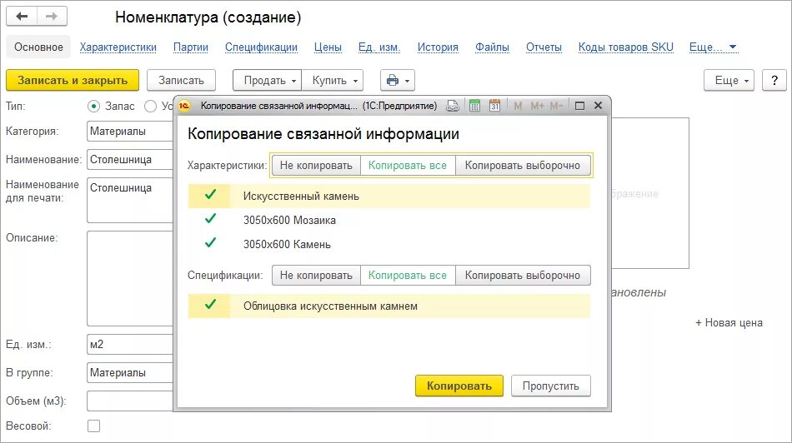This screenshot has height=443, width=792.
Task: Toggle checkmark for 3050x600 Камень
Action: pyautogui.click(x=210, y=242)
